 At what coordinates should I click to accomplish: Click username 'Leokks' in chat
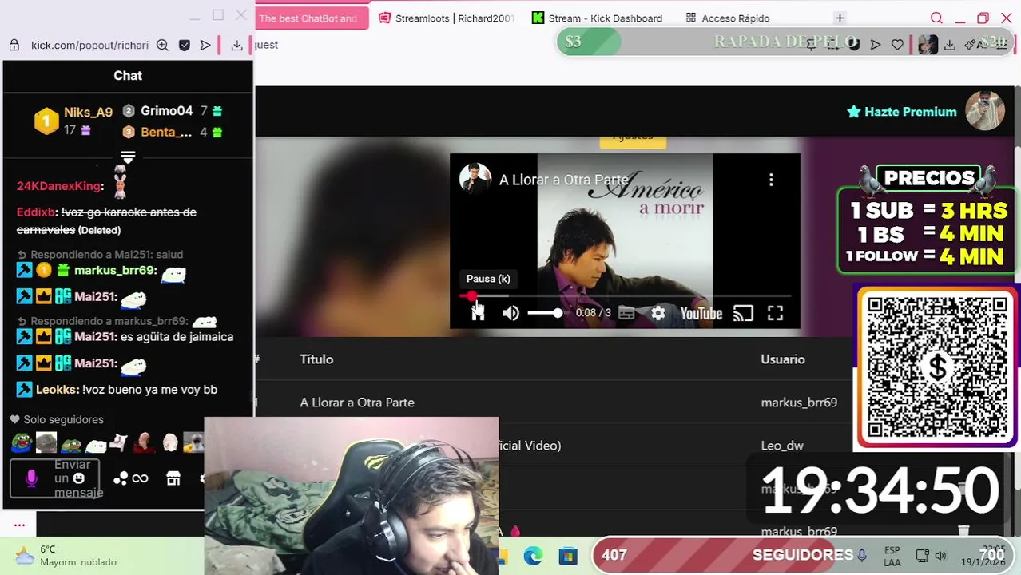57,390
